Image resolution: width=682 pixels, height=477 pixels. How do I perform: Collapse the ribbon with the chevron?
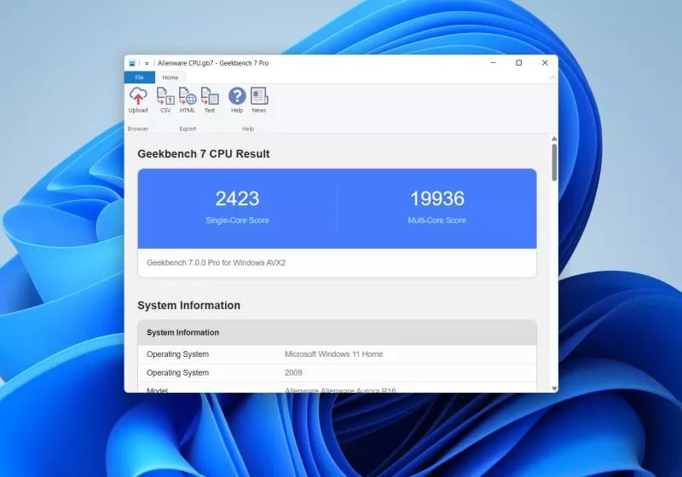tap(552, 78)
